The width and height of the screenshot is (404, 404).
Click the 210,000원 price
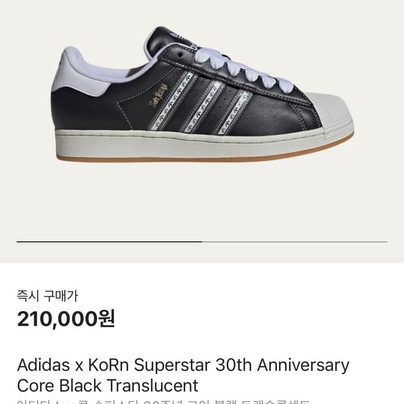pos(66,319)
